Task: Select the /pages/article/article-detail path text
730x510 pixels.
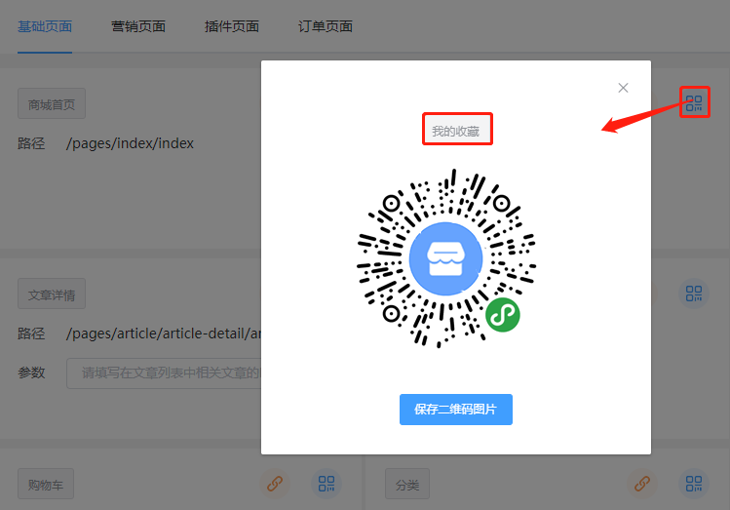Action: tap(164, 333)
